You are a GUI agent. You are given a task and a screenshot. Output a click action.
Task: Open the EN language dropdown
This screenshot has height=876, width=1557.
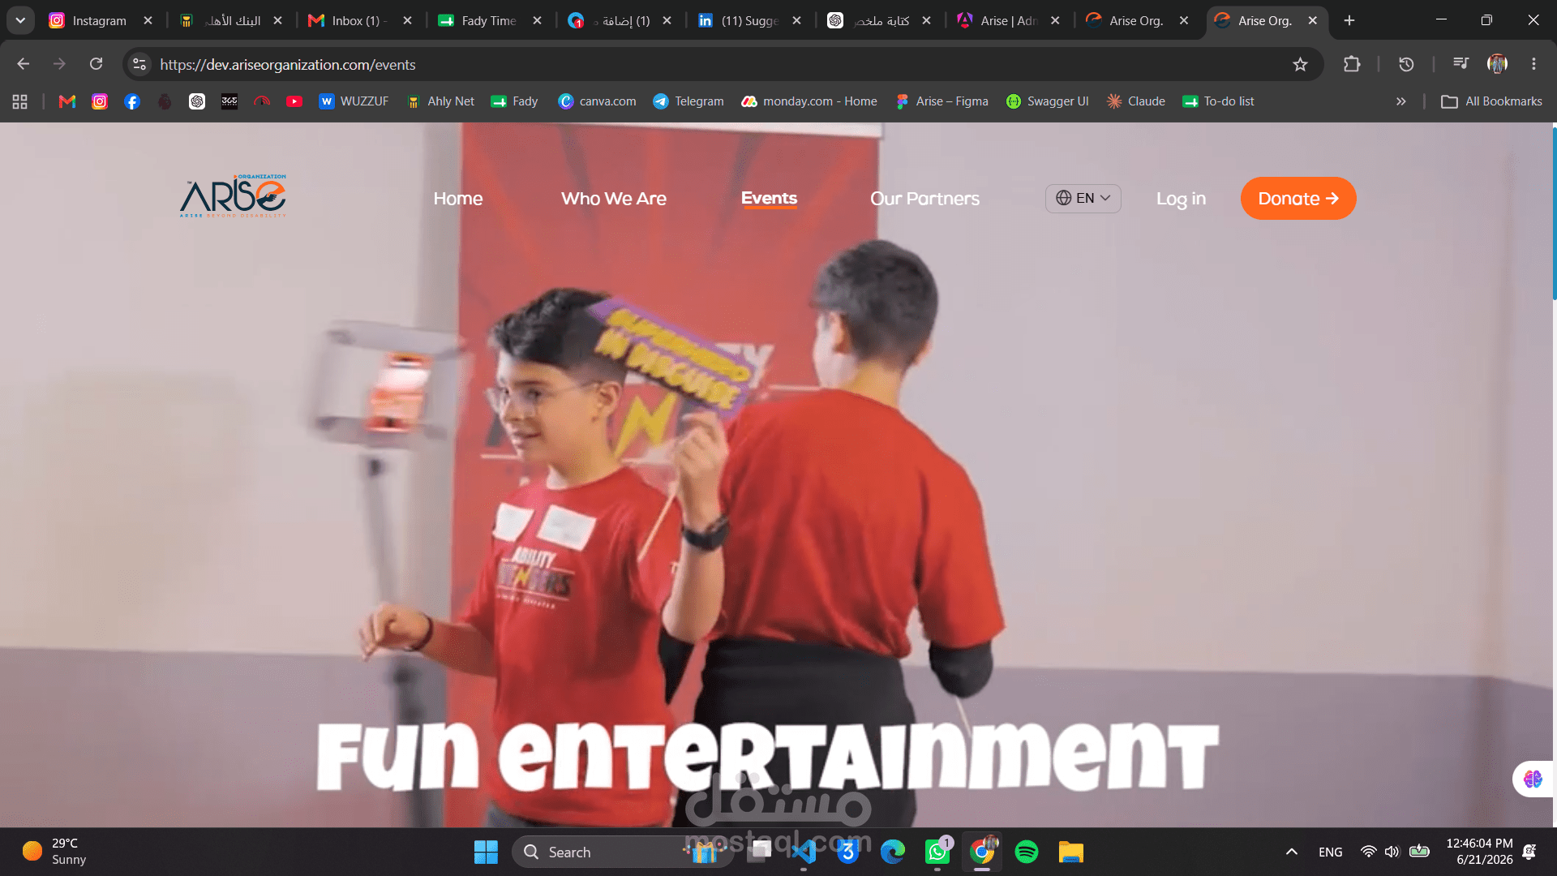pos(1083,199)
